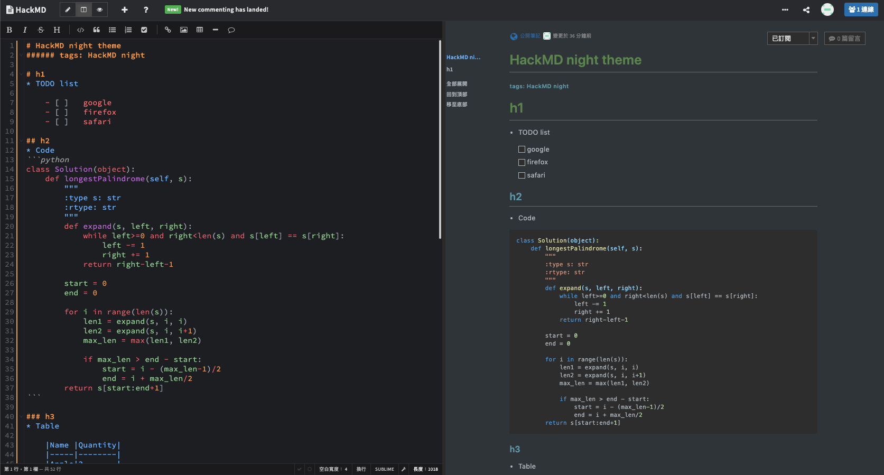
Task: Fold the line 40 h3 gutter arrow
Action: tap(21, 417)
